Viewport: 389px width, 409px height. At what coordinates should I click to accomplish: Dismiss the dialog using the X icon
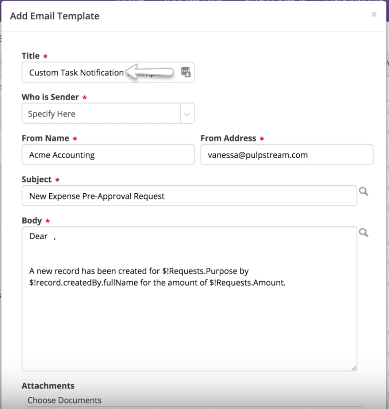pos(374,14)
